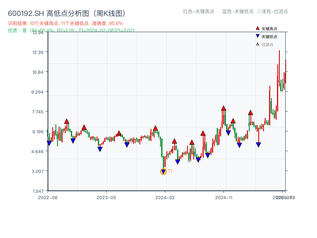Select the orange-circled blue low marker at T1
The height and width of the screenshot is (238, 317).
(163, 172)
